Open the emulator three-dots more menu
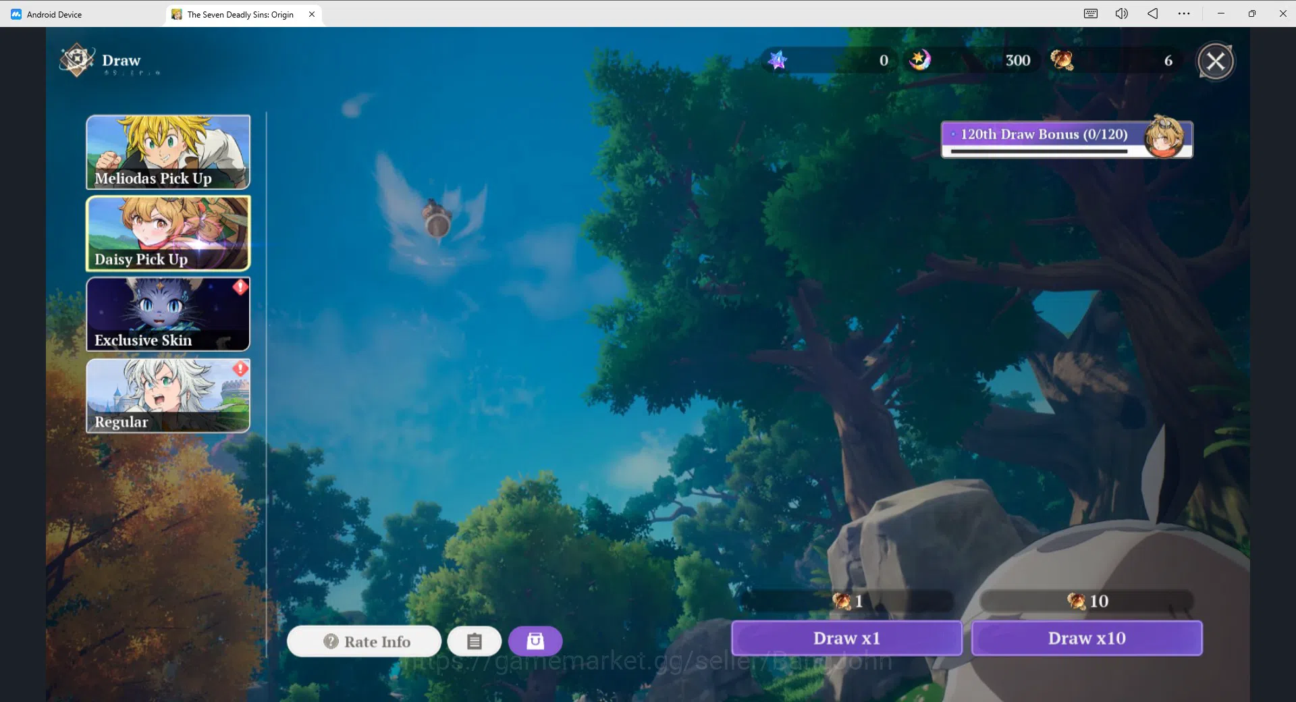Screen dimensions: 1296x702 click(x=1184, y=13)
